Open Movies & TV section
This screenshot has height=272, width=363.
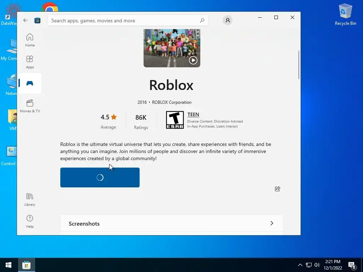[x=30, y=106]
